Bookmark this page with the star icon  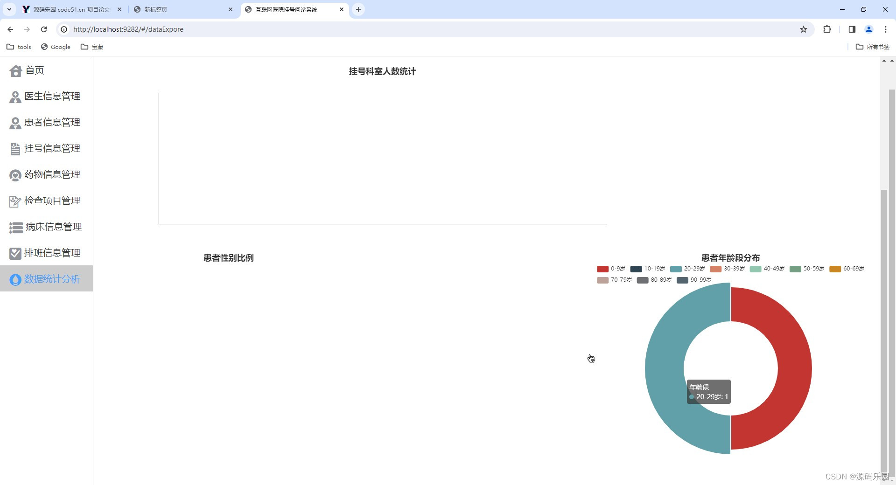click(804, 29)
